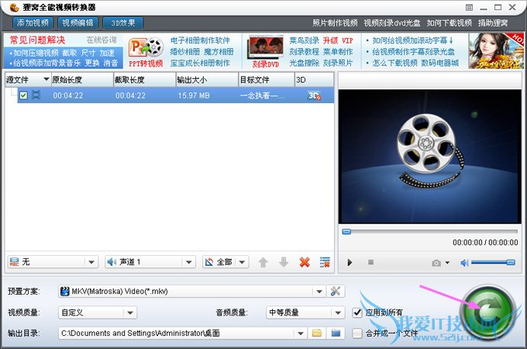Screen dimensions: 527x349
Task: Click the 3D icon in file row
Action: point(314,95)
